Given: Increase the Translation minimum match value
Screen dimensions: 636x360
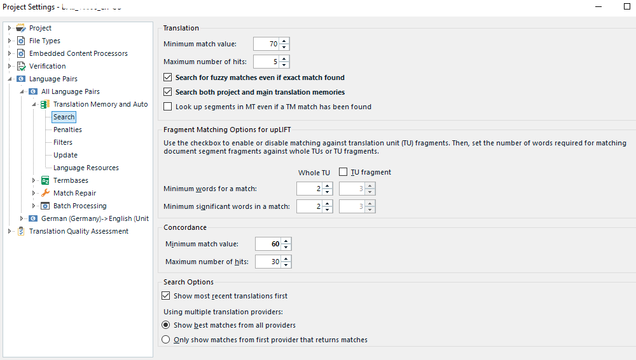Looking at the screenshot, I should 284,41.
